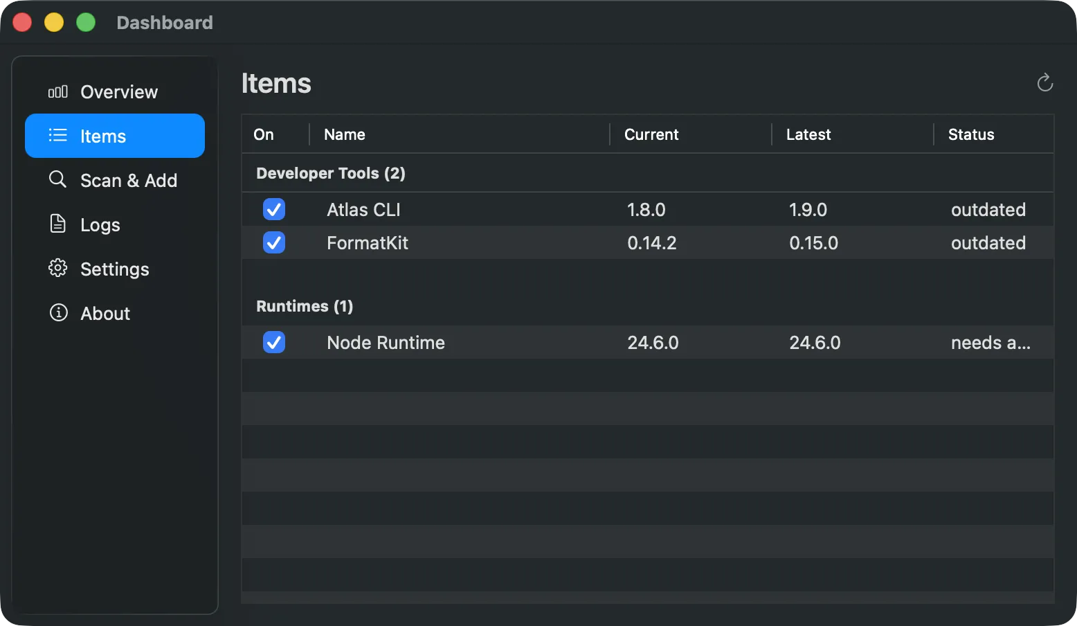Disable the FormatKit checkbox
The image size is (1077, 626).
(274, 242)
